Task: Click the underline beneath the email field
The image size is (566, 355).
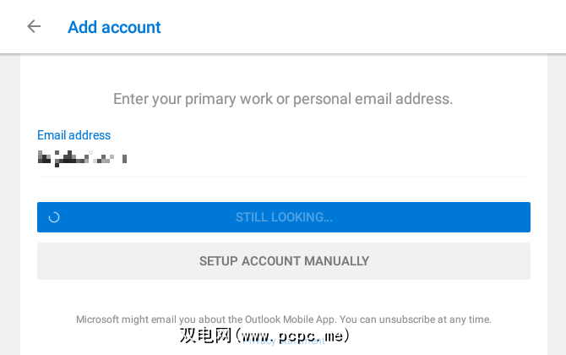Action: [283, 177]
